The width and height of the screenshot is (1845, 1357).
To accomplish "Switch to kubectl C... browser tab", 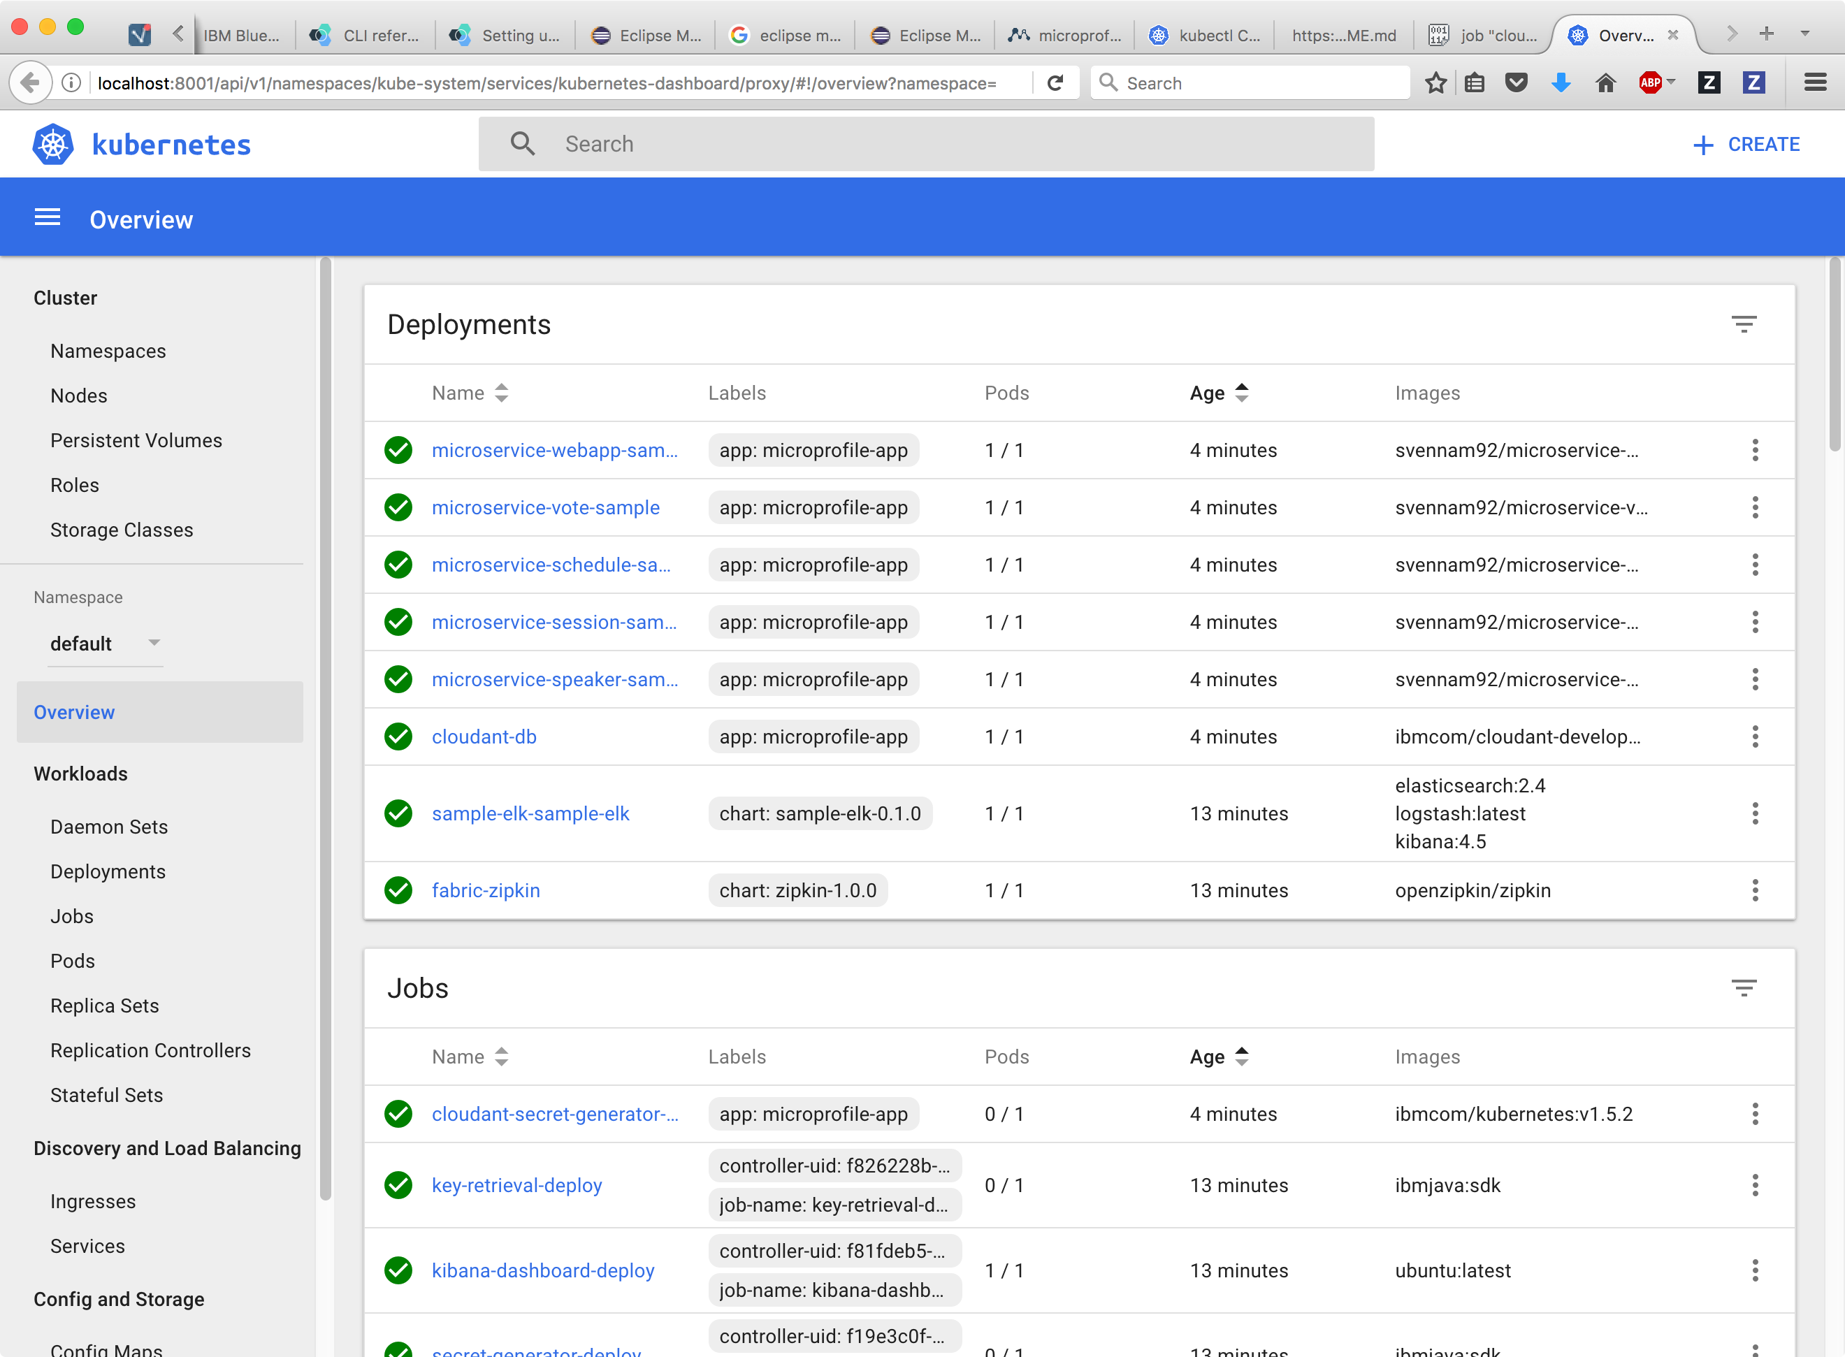I will (x=1204, y=36).
